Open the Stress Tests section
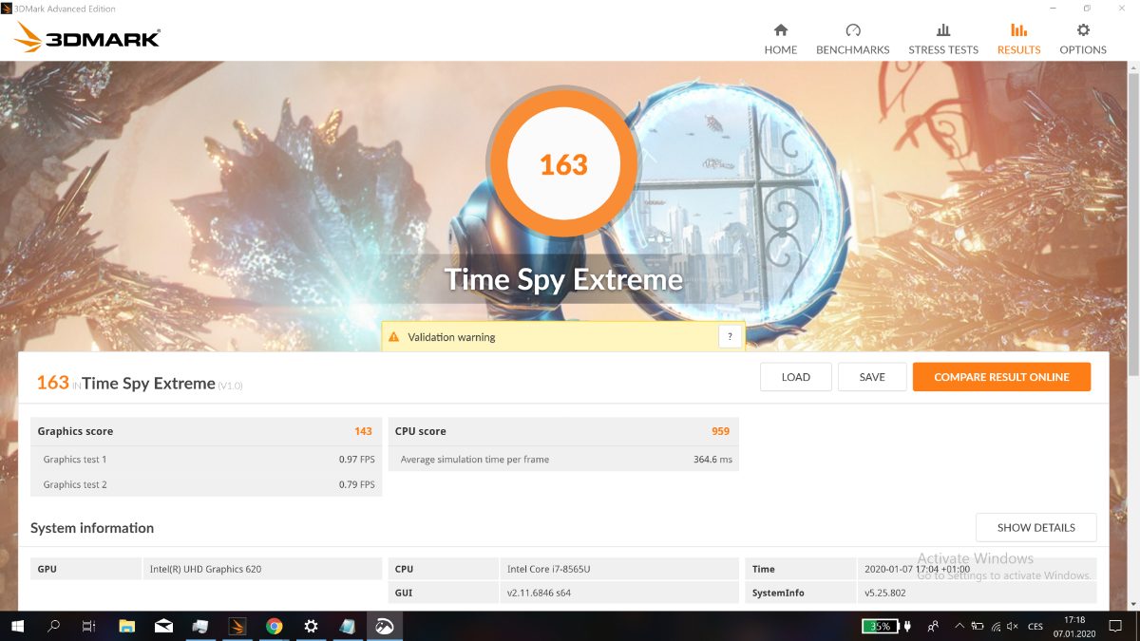 tap(942, 39)
